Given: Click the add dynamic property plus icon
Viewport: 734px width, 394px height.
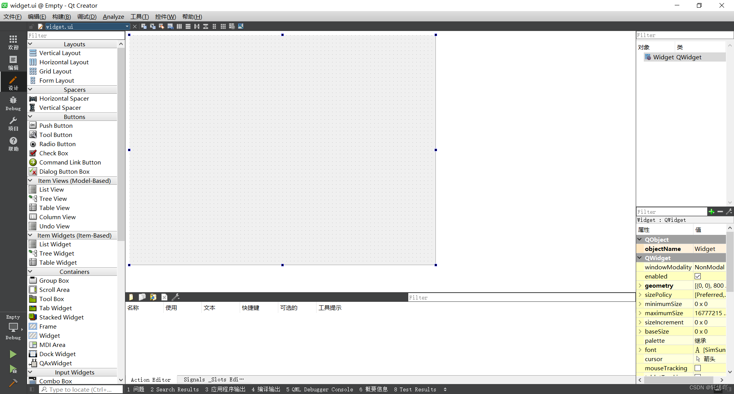Looking at the screenshot, I should tap(711, 212).
